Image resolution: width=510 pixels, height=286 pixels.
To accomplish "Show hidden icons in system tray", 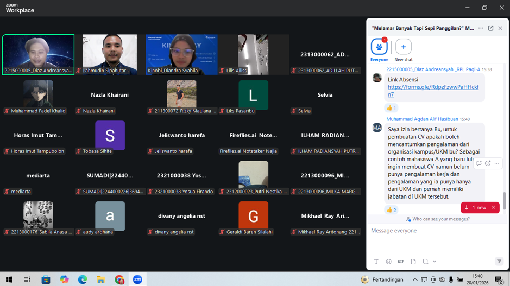I will pos(415,279).
